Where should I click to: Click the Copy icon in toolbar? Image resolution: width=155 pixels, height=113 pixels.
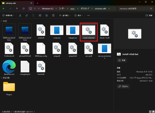coord(27,15)
